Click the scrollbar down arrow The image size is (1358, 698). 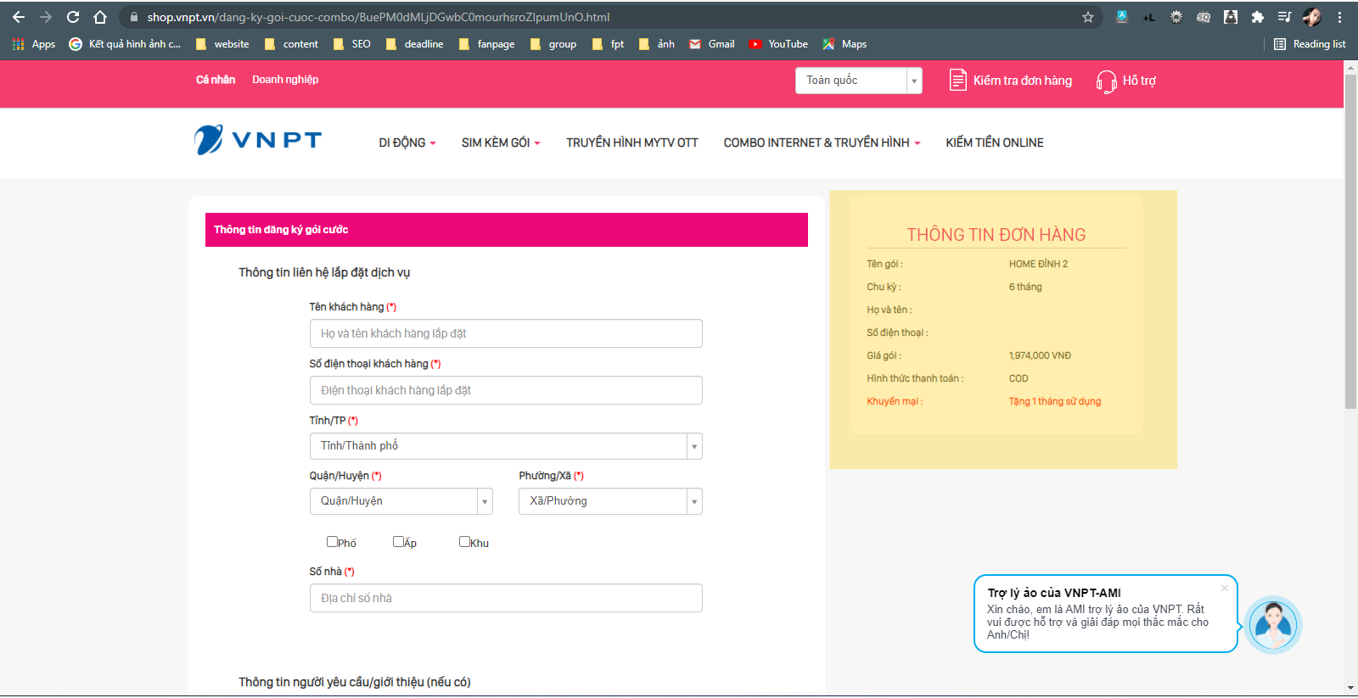1350,687
